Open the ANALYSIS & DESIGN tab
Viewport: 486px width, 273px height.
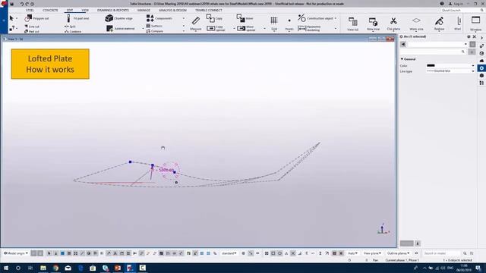tap(172, 10)
